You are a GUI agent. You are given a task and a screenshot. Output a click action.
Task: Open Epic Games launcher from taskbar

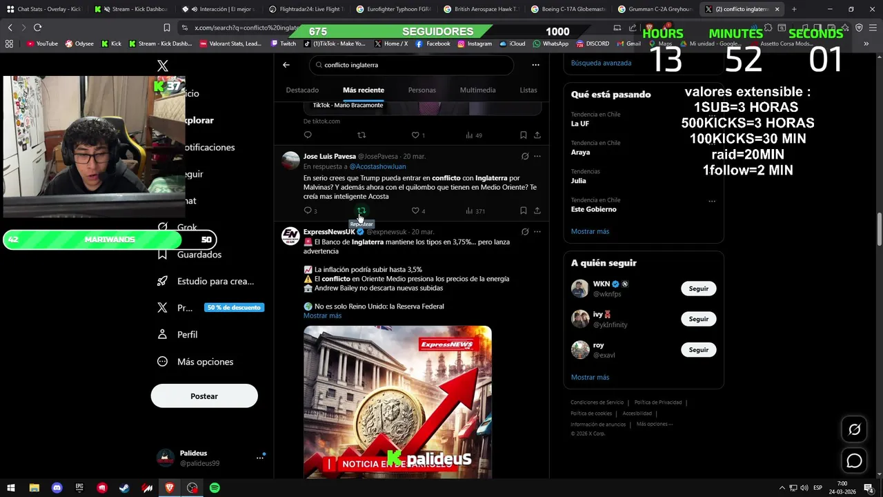point(79,488)
